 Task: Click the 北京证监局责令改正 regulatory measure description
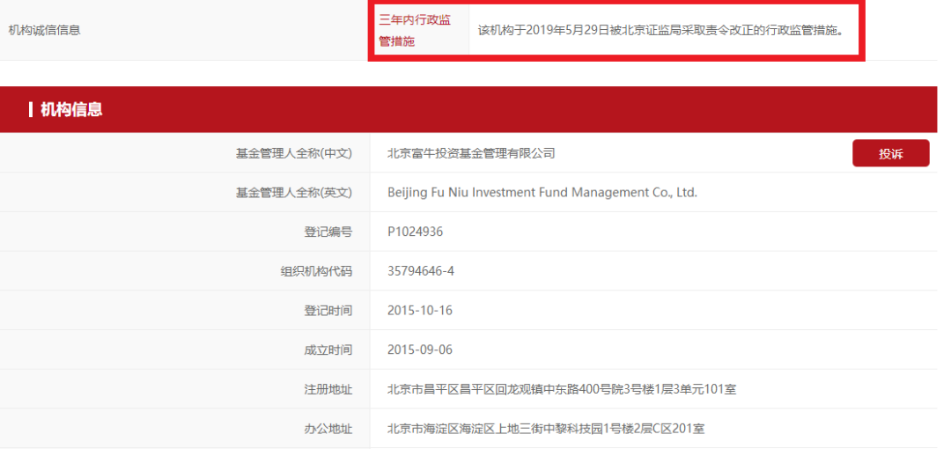click(x=660, y=30)
